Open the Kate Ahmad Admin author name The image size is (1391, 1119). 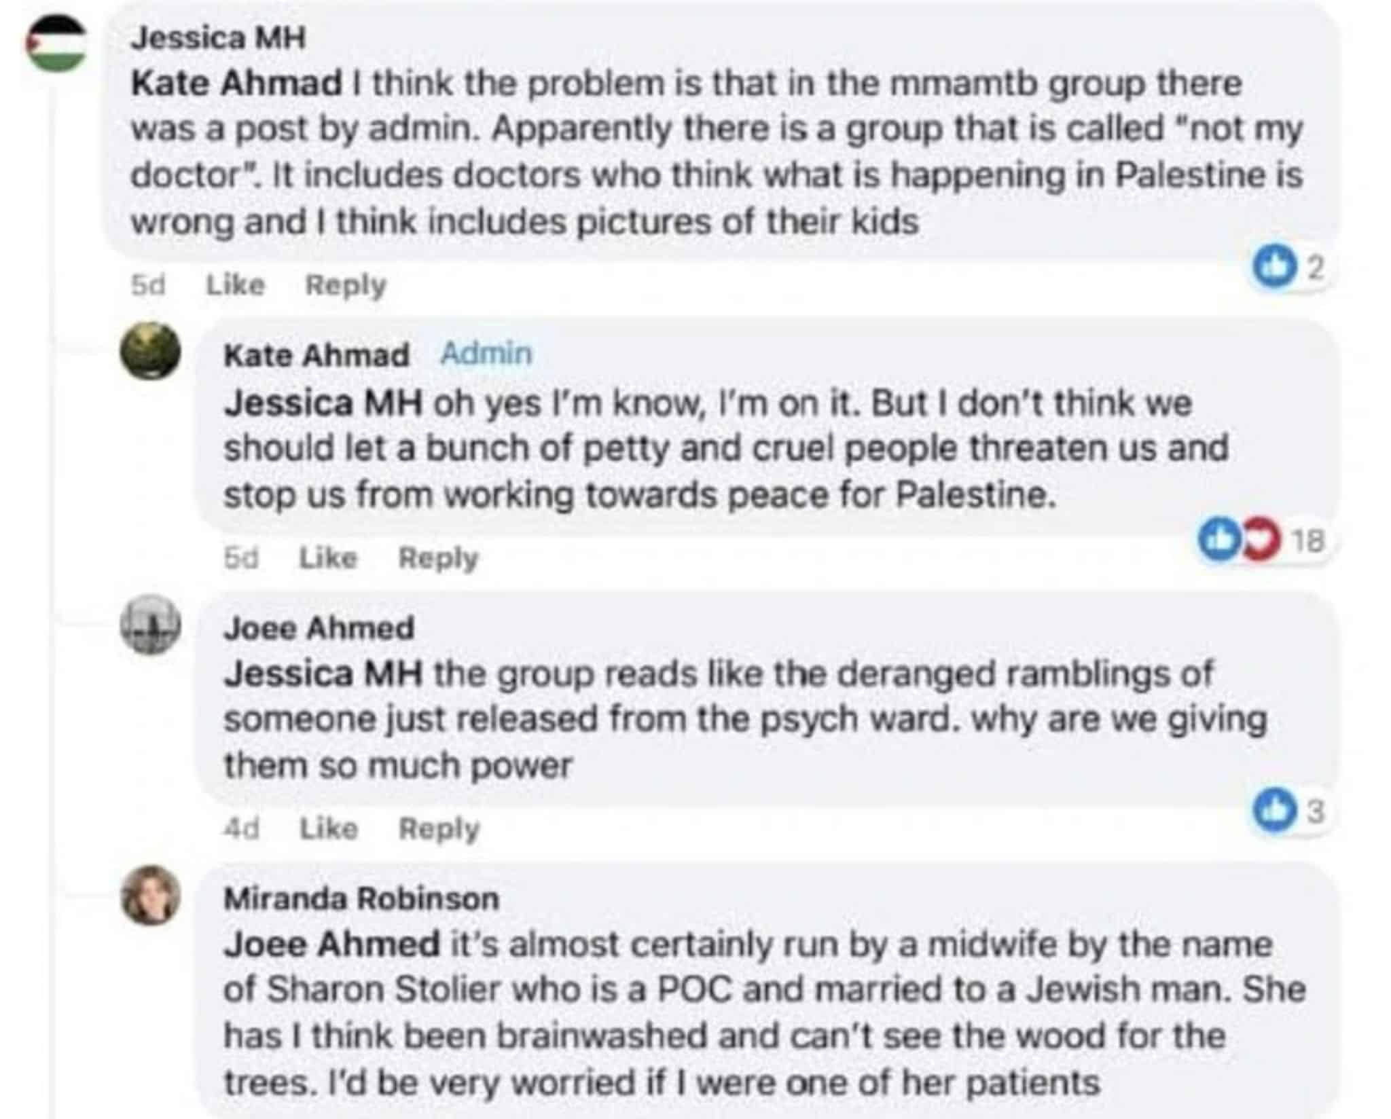317,354
